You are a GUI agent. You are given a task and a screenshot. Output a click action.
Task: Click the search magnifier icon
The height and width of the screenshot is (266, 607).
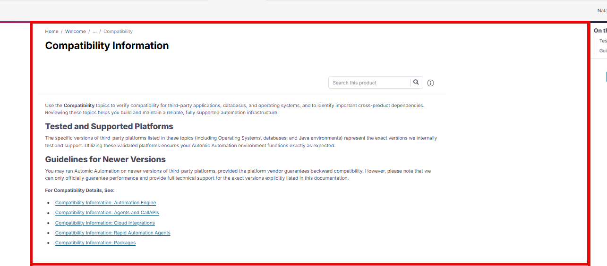416,83
